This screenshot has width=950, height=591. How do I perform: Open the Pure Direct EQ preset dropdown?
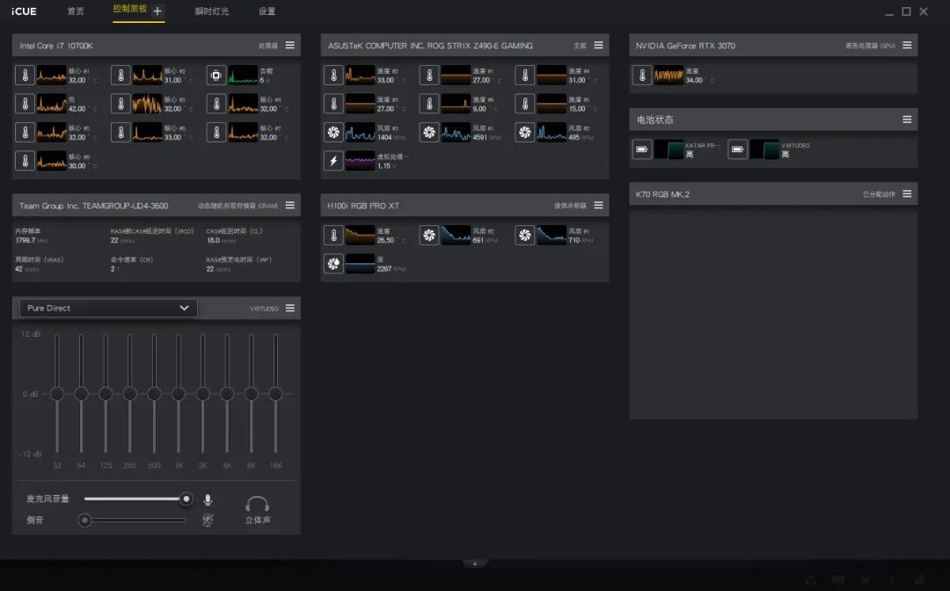click(x=108, y=308)
